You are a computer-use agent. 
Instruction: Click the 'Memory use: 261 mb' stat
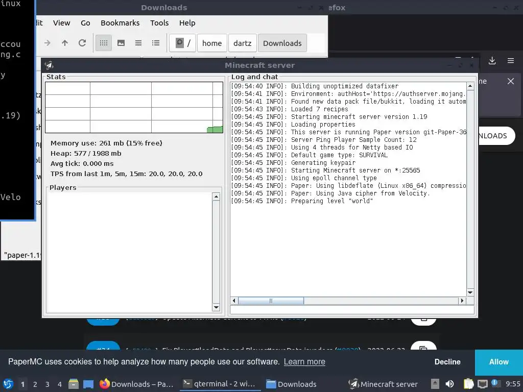click(x=106, y=143)
